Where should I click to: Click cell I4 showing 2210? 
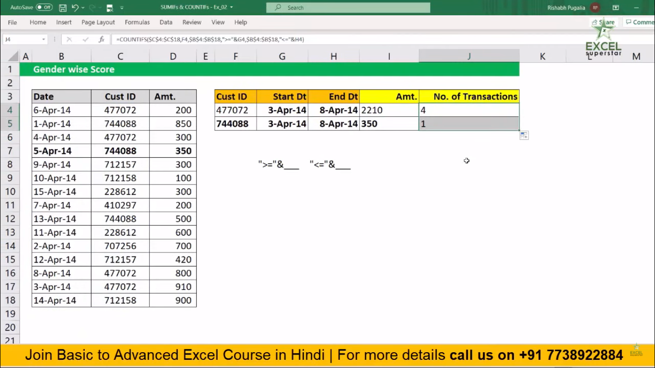point(389,110)
